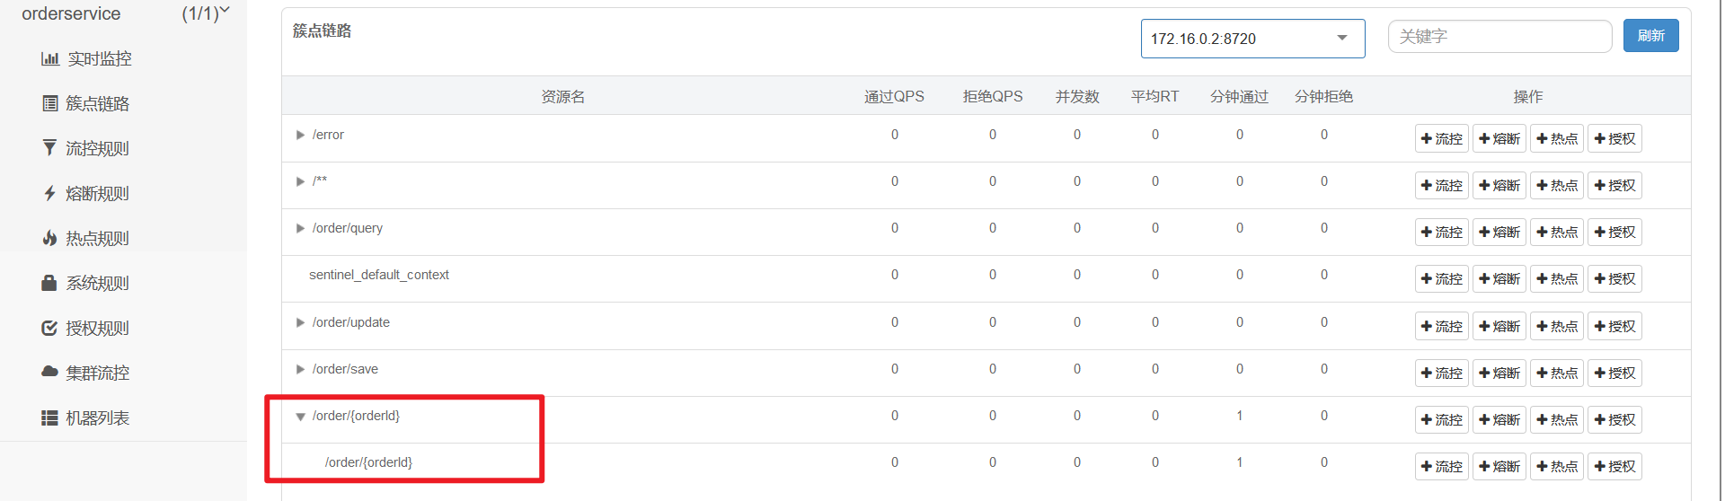
Task: Collapse the orderservice app chevron
Action: [x=225, y=11]
